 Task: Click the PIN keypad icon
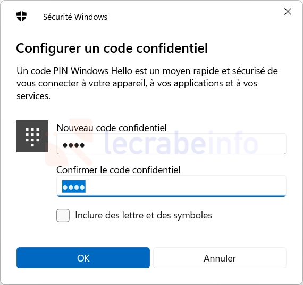32,136
